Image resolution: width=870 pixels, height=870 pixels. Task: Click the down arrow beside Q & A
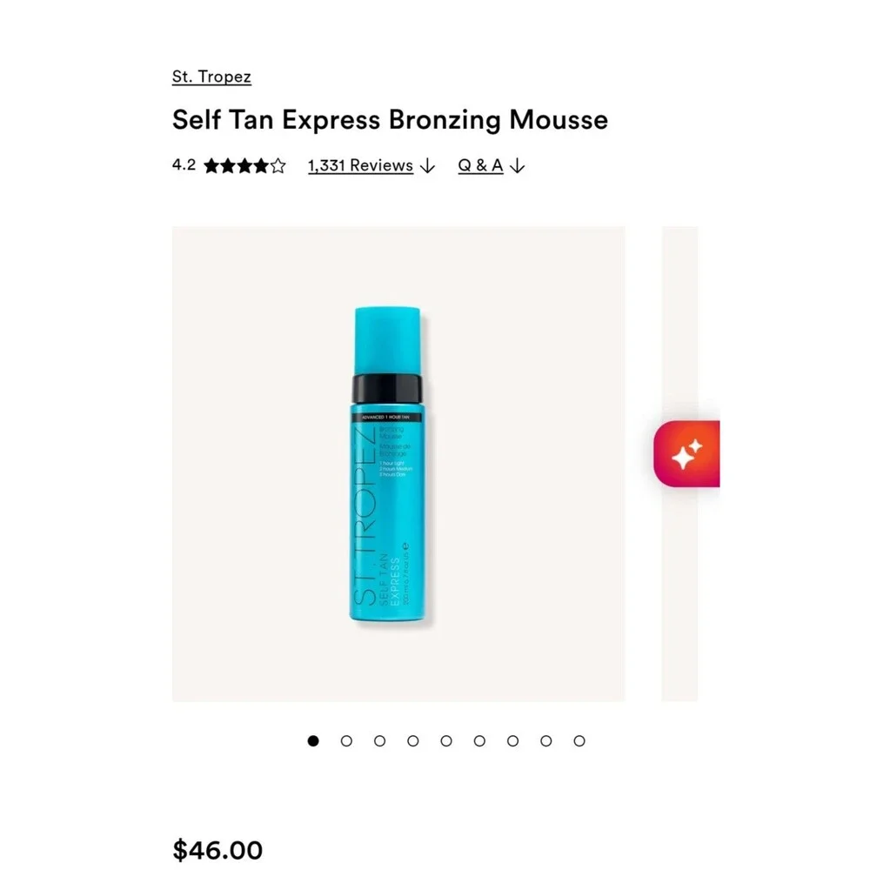pos(517,166)
